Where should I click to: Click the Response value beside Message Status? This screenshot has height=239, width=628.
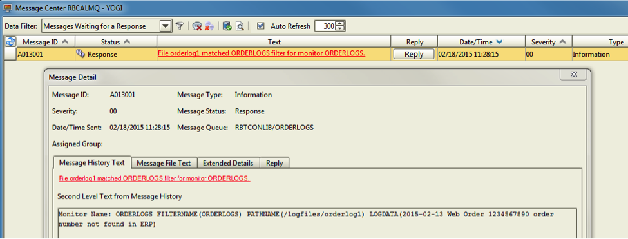tap(249, 111)
